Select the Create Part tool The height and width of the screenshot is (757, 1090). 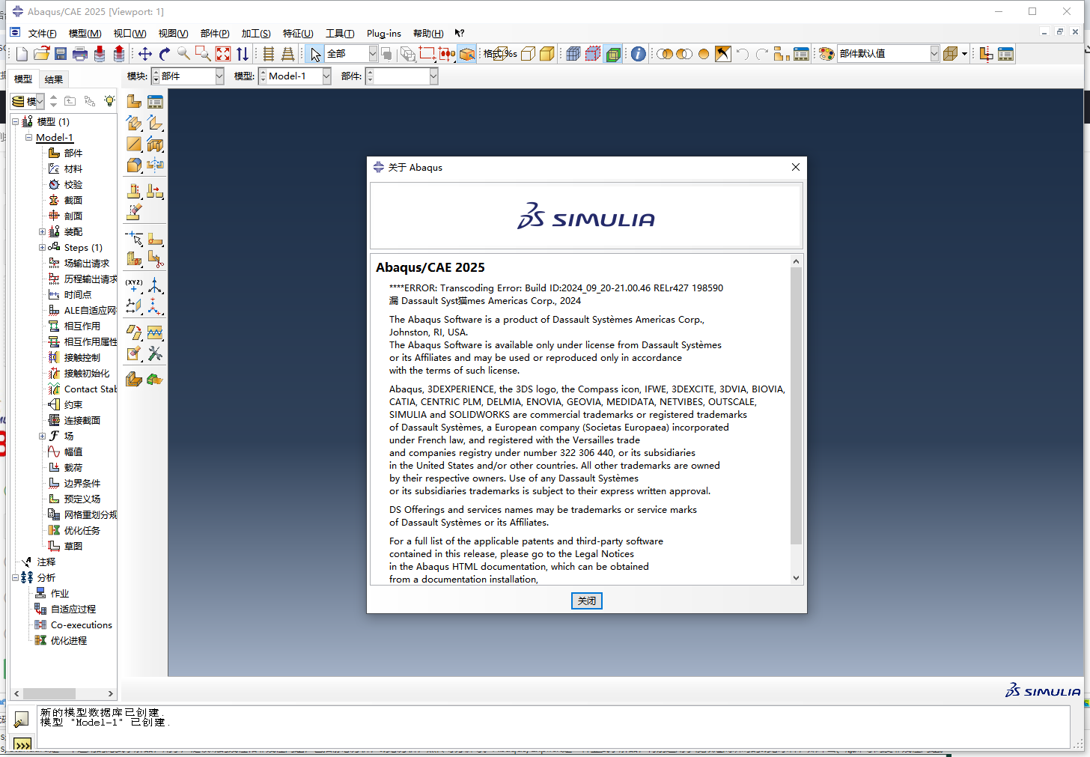[x=133, y=100]
